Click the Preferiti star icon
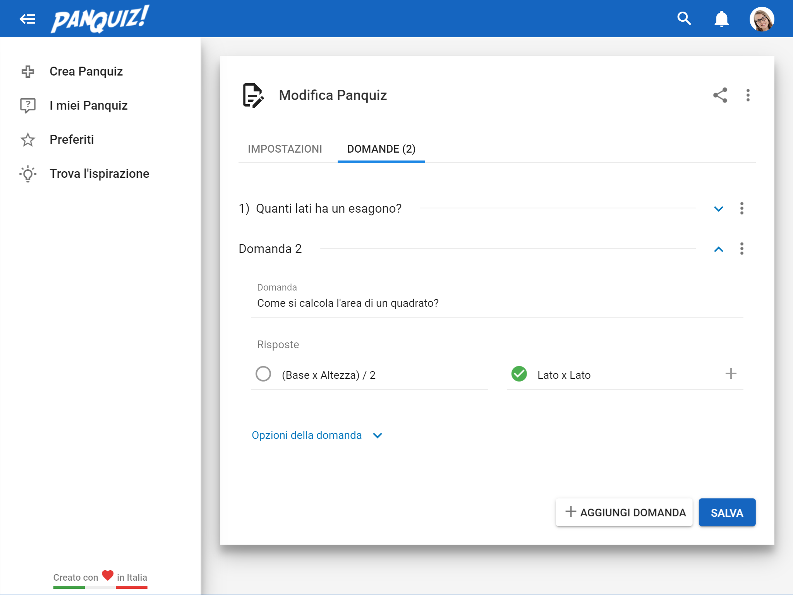The image size is (793, 595). click(28, 140)
